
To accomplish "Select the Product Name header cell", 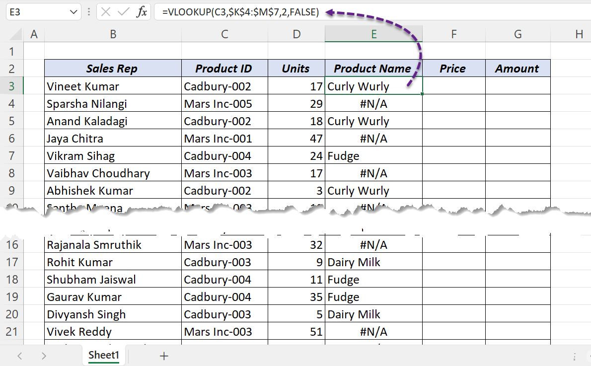I will (x=373, y=69).
